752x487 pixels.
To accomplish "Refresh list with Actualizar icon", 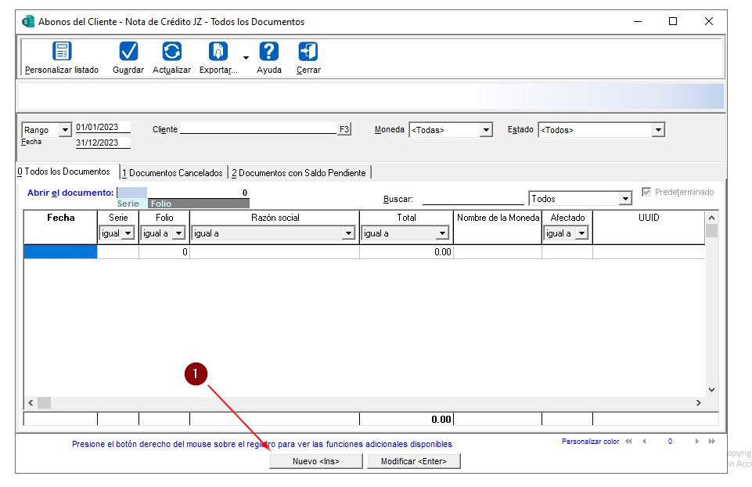I will tap(171, 52).
